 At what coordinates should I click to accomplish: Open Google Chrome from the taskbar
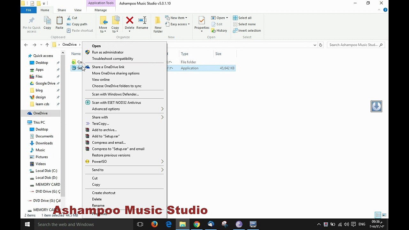197,224
